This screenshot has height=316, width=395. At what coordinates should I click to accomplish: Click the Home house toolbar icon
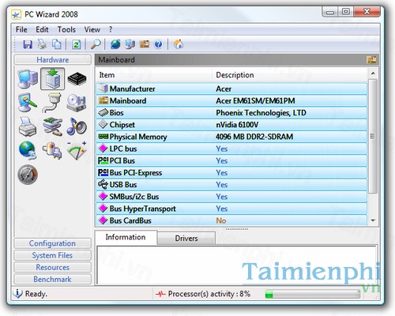[179, 44]
